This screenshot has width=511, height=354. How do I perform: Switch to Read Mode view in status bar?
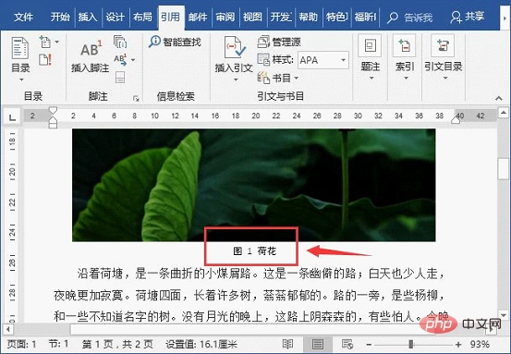287,344
